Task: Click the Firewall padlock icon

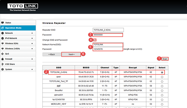Action: pyautogui.click(x=3, y=59)
